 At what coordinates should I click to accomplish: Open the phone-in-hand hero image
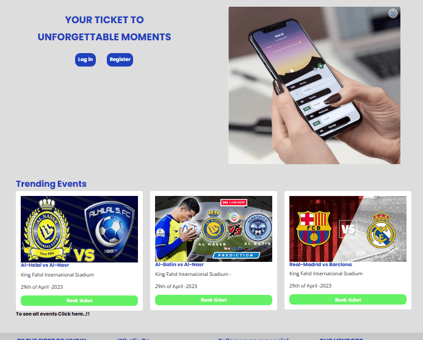314,85
